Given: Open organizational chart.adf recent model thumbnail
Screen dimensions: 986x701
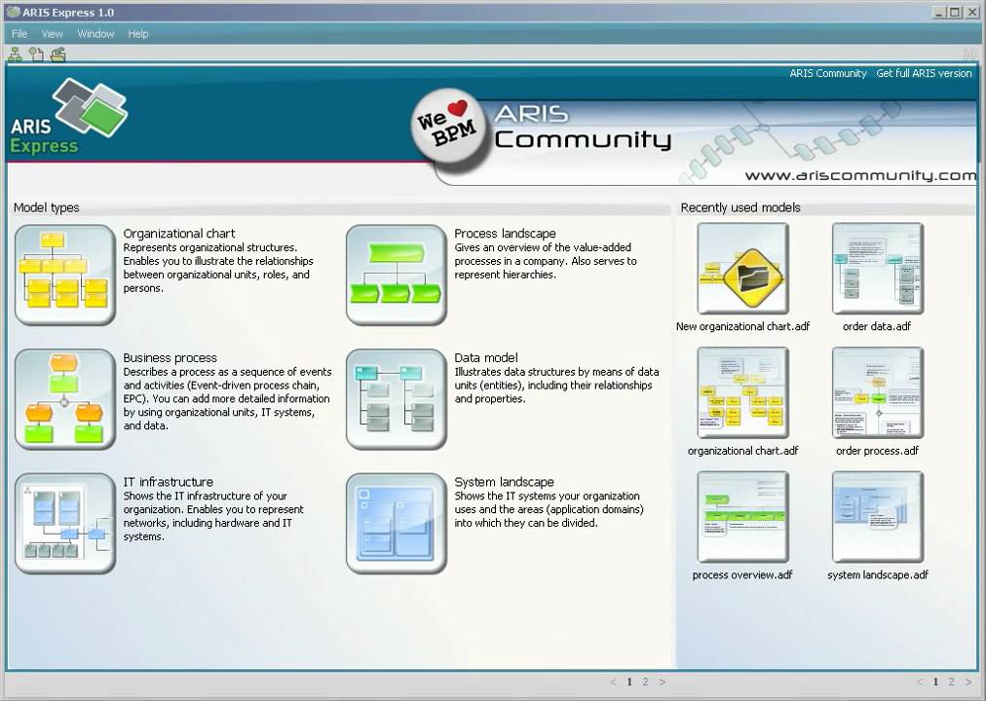Looking at the screenshot, I should click(x=742, y=393).
